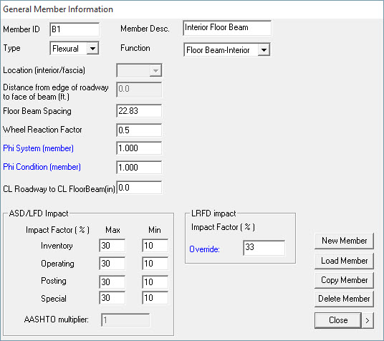This screenshot has width=384, height=341.
Task: Open the Phi Condition (member) link
Action: (42, 167)
